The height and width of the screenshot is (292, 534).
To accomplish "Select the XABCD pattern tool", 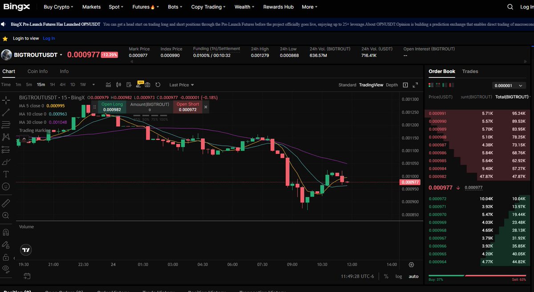I will coord(6,137).
